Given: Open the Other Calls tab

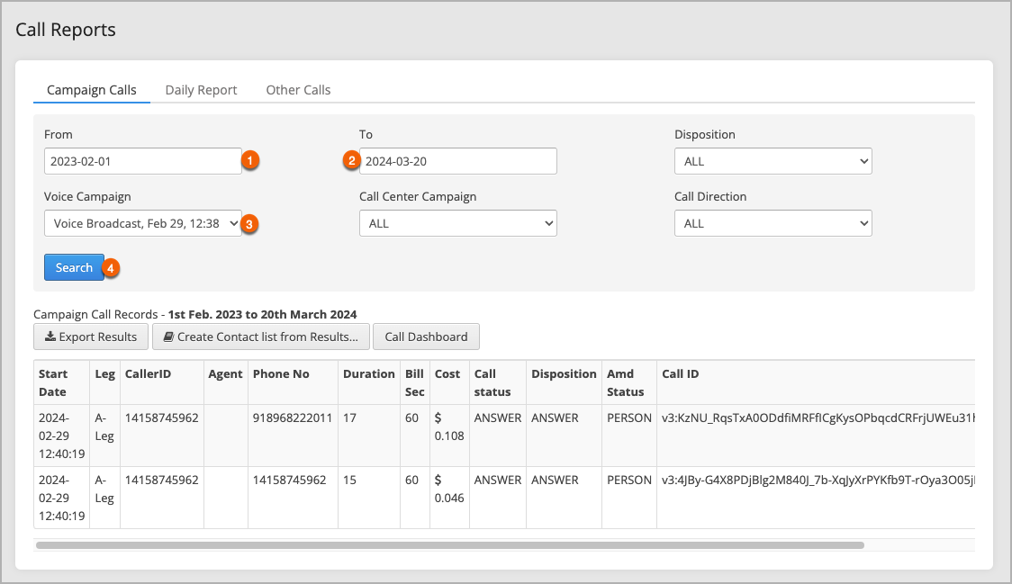Looking at the screenshot, I should [x=298, y=90].
